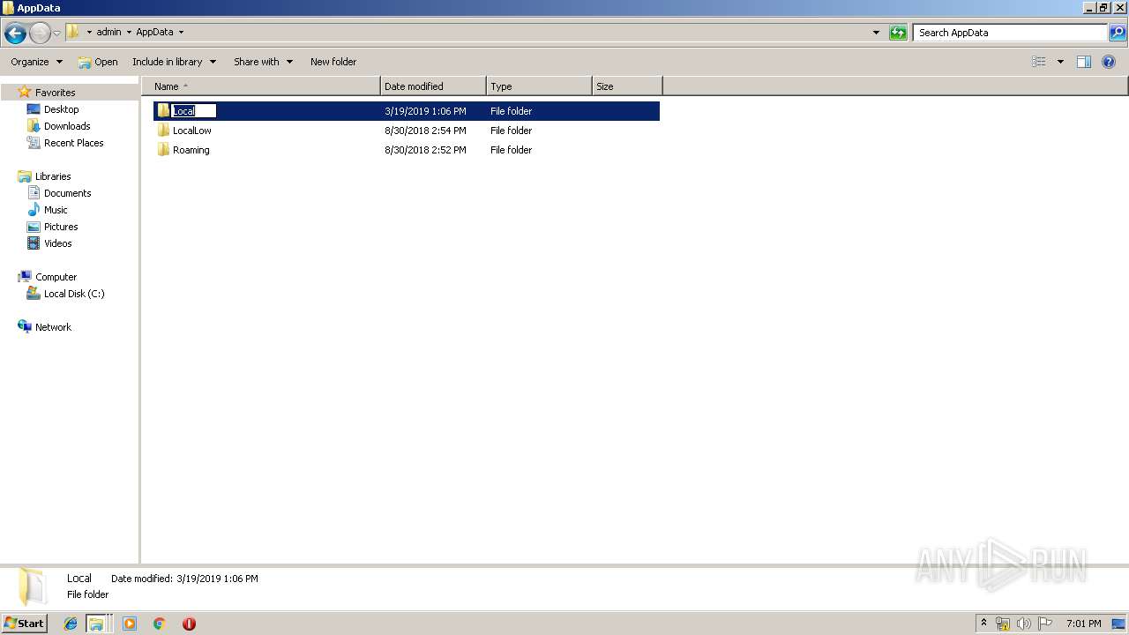Screen dimensions: 1129x635
Task: Open the recent pages dropdown arrow
Action: pos(56,34)
